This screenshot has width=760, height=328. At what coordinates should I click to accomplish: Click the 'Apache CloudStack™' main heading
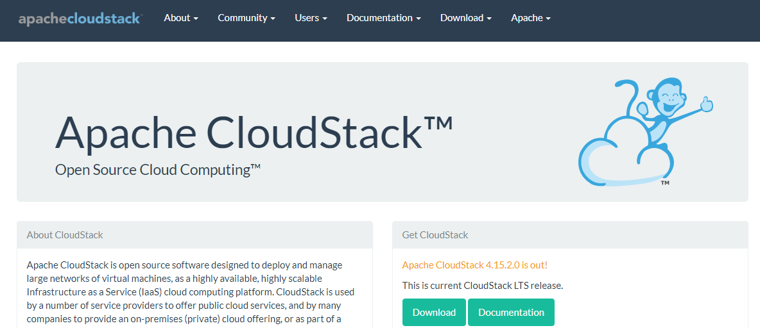click(254, 132)
